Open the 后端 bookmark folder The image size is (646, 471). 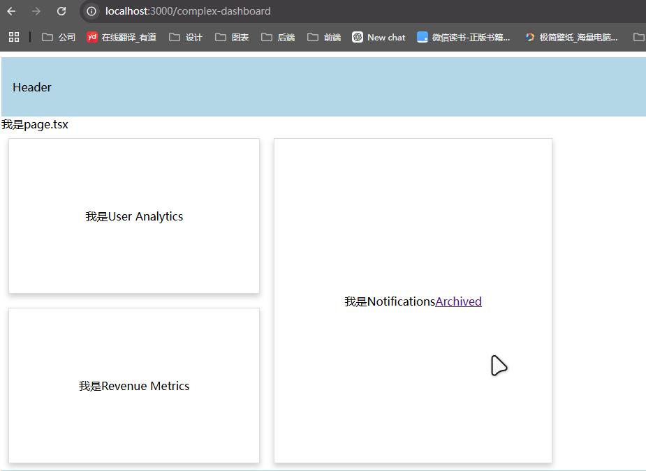(278, 37)
